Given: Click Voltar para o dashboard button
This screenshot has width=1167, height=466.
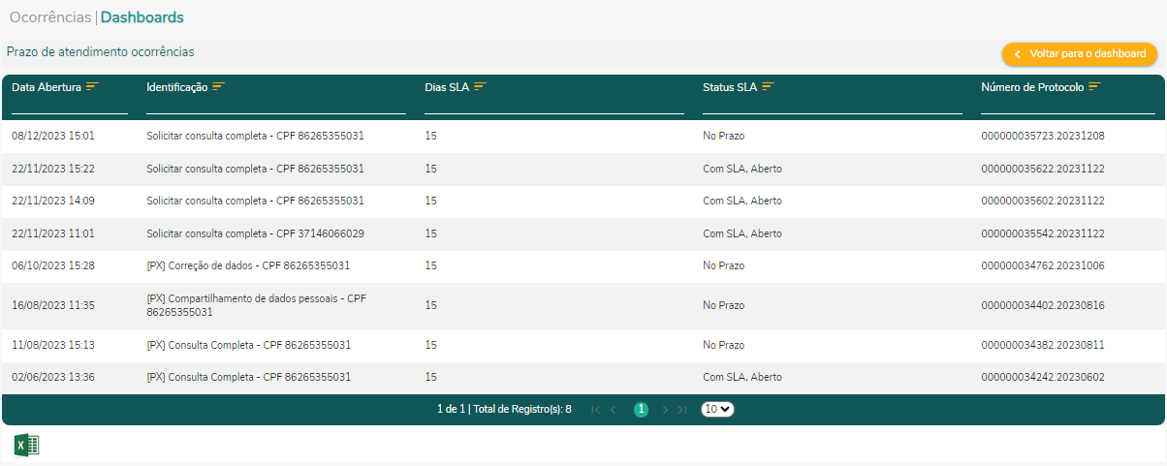Looking at the screenshot, I should [1080, 54].
